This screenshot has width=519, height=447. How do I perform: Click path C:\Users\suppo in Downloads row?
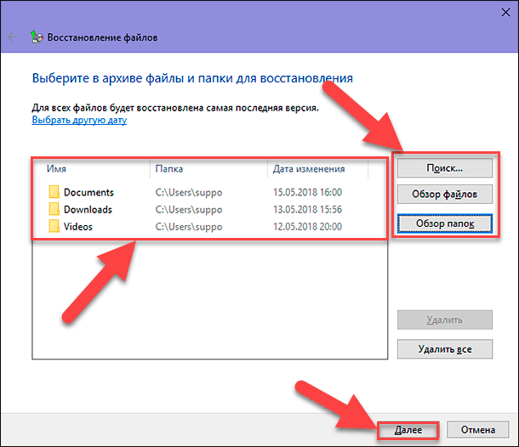point(189,210)
